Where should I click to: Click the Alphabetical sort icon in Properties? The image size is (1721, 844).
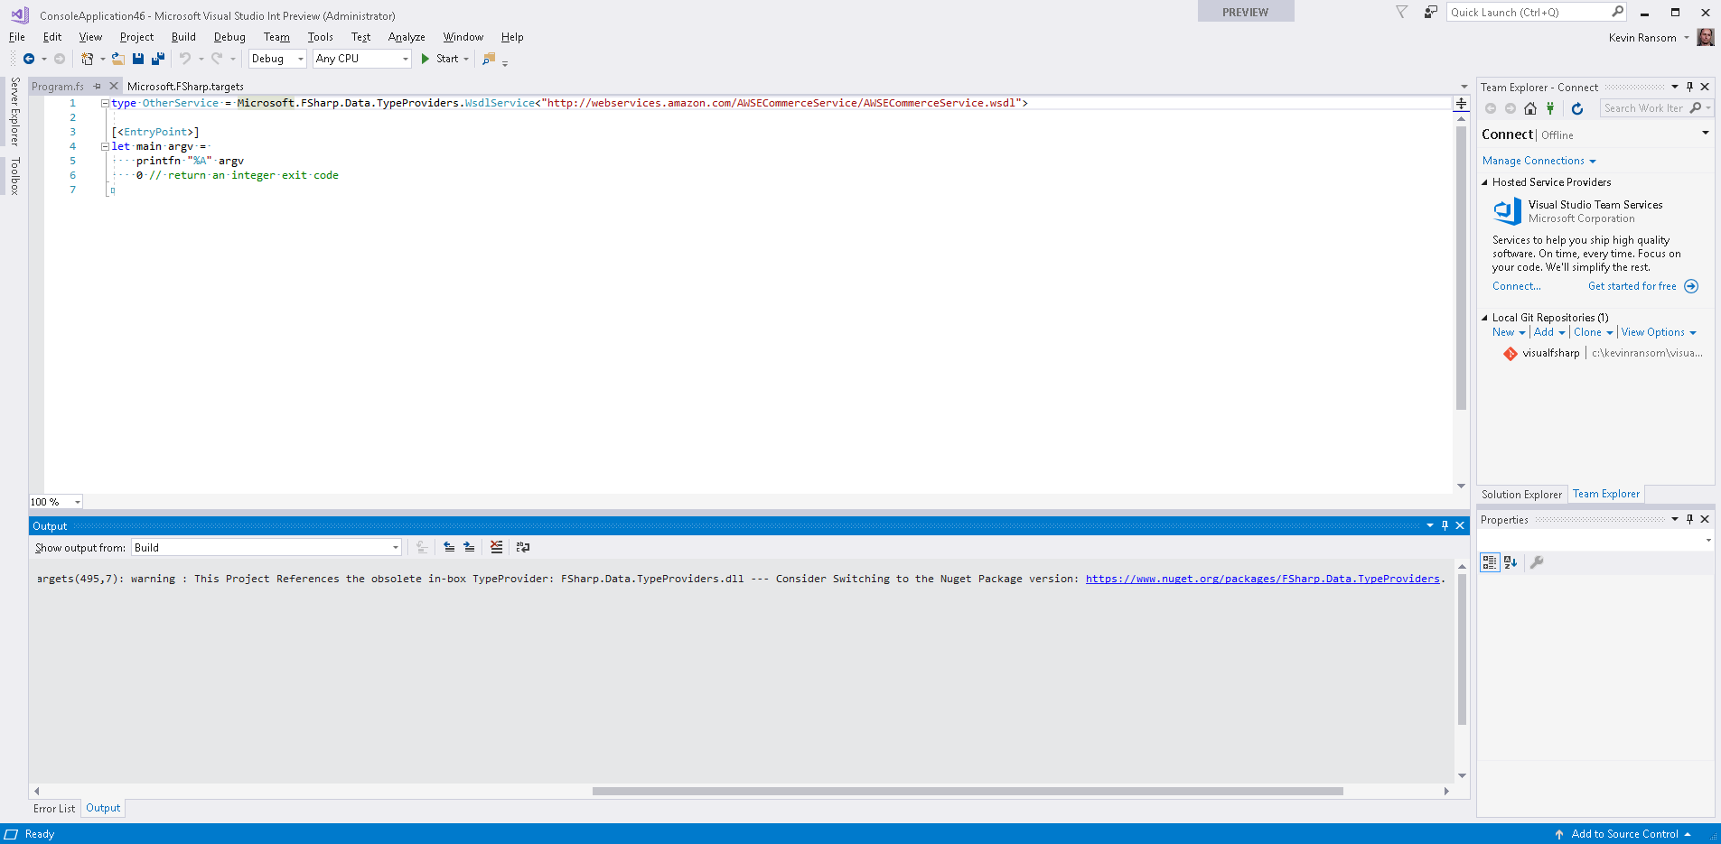pos(1511,562)
